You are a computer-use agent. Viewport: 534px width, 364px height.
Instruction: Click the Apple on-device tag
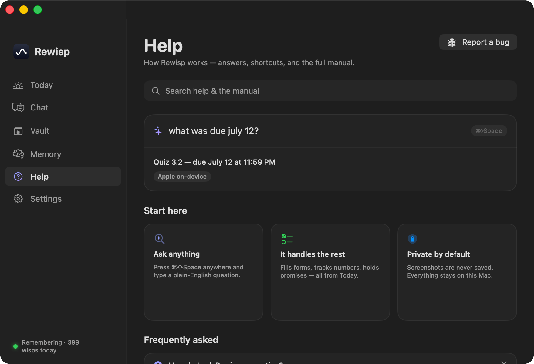tap(182, 177)
